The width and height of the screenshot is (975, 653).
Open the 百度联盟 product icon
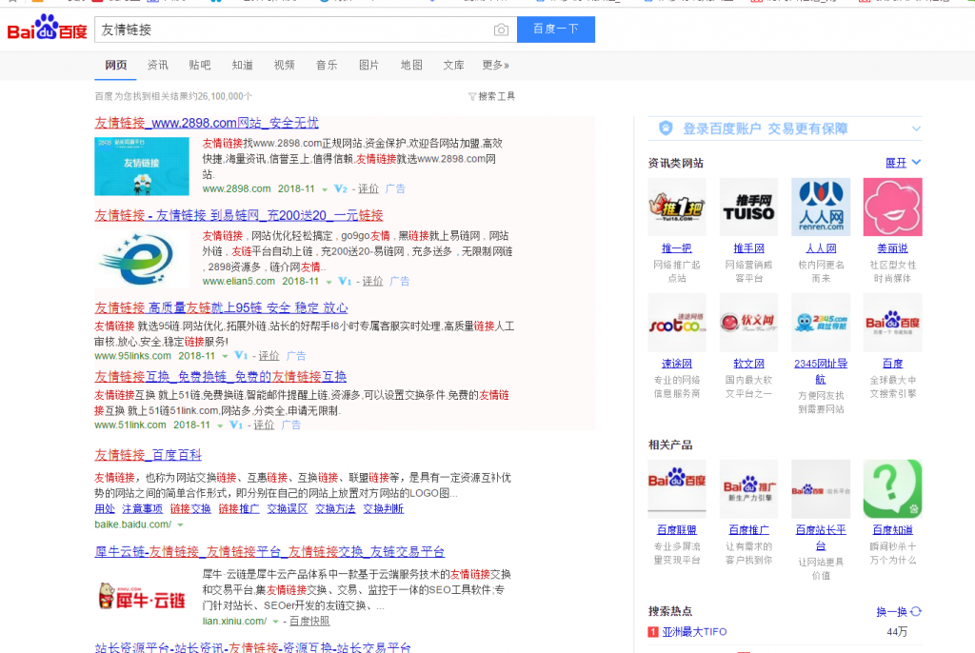pos(677,489)
